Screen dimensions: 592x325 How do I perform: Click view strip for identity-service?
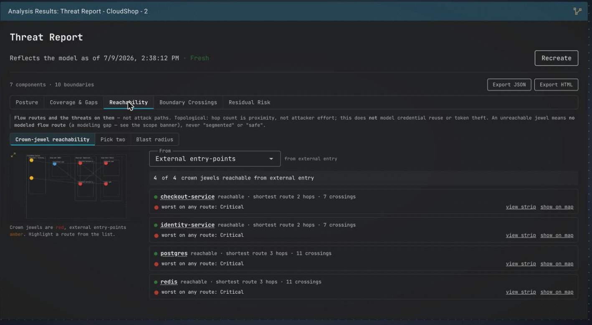click(521, 235)
